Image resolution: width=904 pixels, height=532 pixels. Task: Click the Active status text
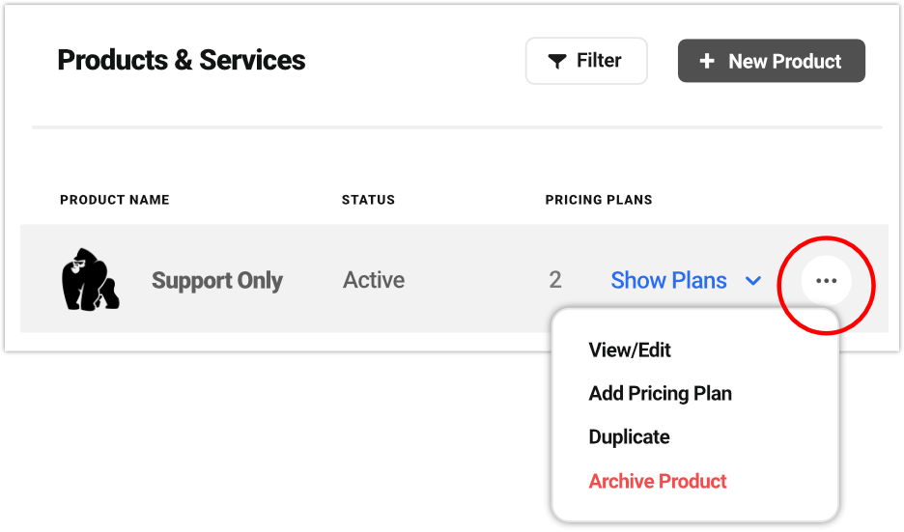[x=374, y=281]
